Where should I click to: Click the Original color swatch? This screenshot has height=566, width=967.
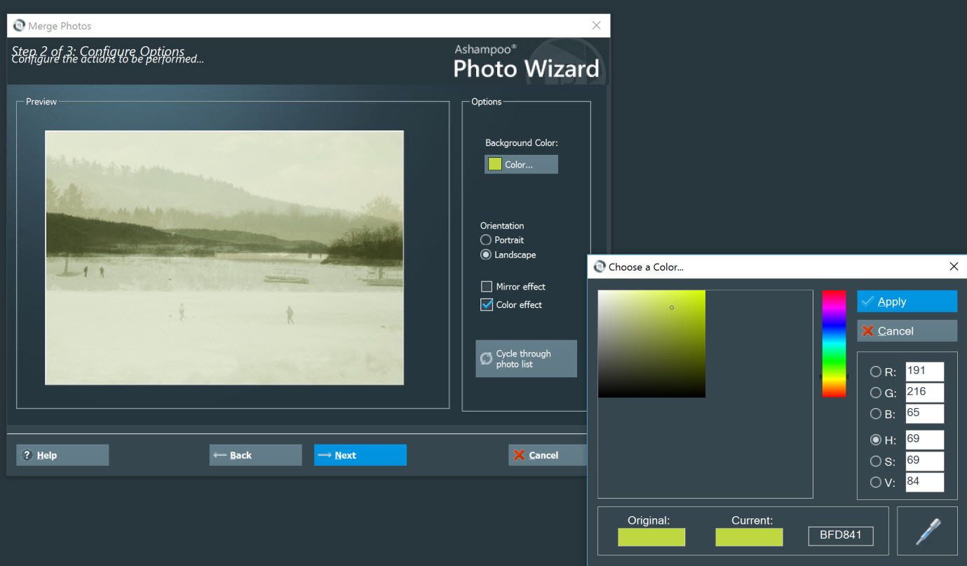(x=651, y=537)
